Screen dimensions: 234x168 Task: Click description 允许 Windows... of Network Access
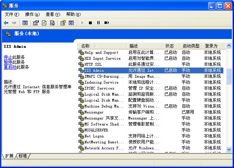(144, 148)
